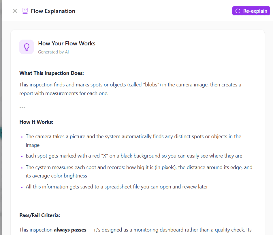The image size is (273, 235).
Task: Click the "Generated by AI" label
Action: [53, 52]
